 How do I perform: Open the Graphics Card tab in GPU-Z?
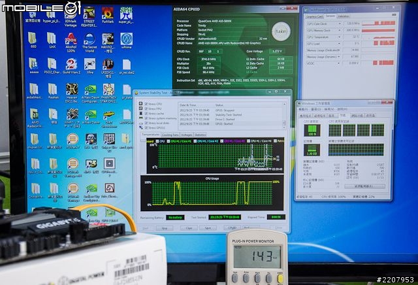pyautogui.click(x=315, y=16)
